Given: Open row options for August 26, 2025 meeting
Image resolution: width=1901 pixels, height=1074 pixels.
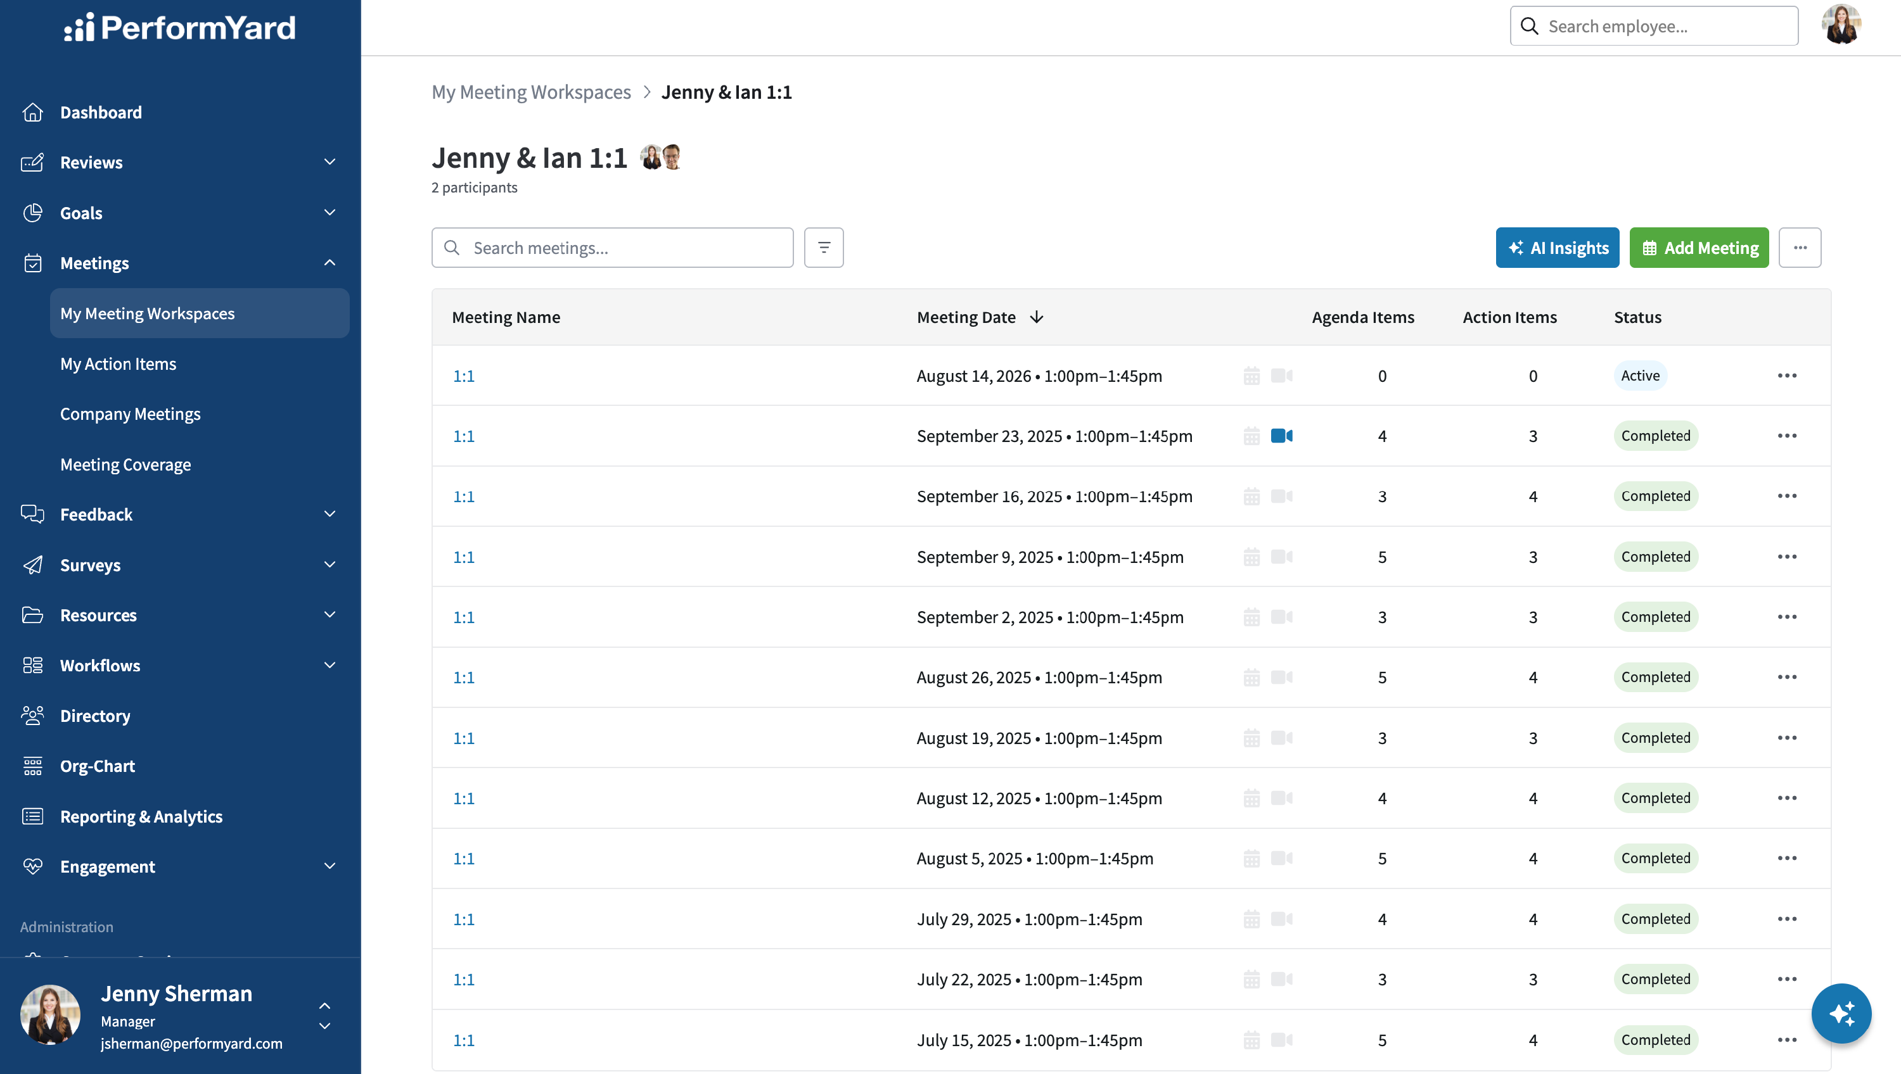Looking at the screenshot, I should coord(1788,677).
